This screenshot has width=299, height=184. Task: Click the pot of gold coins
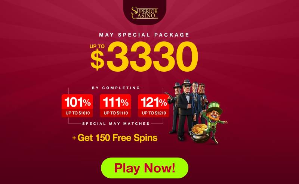coord(199,133)
